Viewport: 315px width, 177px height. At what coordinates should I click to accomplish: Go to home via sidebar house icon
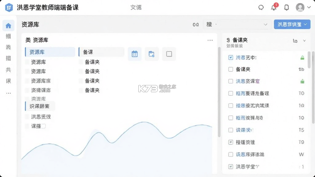tap(8, 26)
